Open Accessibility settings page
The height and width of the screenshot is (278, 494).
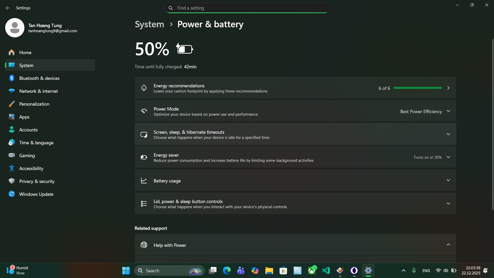[50, 168]
